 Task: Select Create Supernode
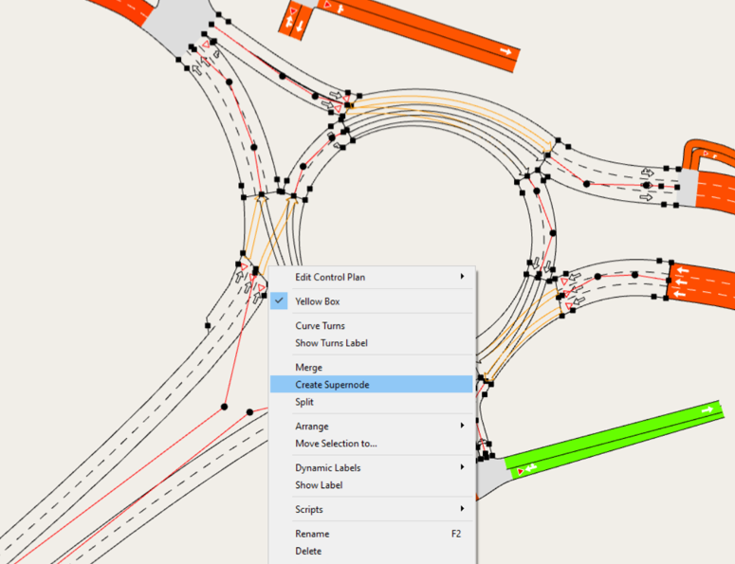(x=371, y=384)
